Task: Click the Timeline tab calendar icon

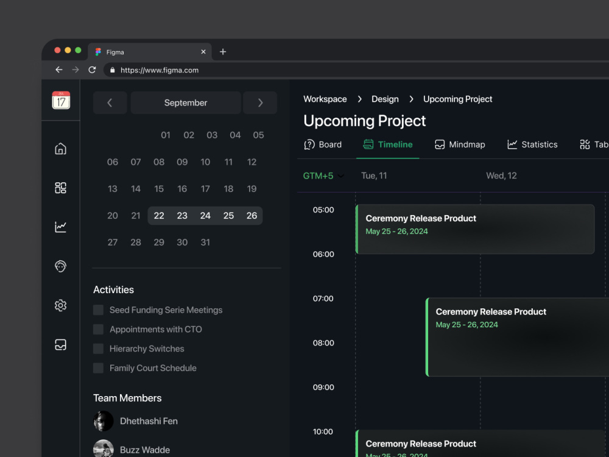Action: click(x=368, y=144)
